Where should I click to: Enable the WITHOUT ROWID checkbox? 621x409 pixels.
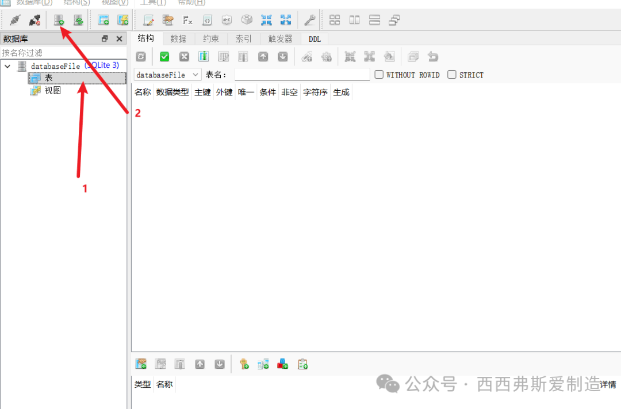pos(379,75)
